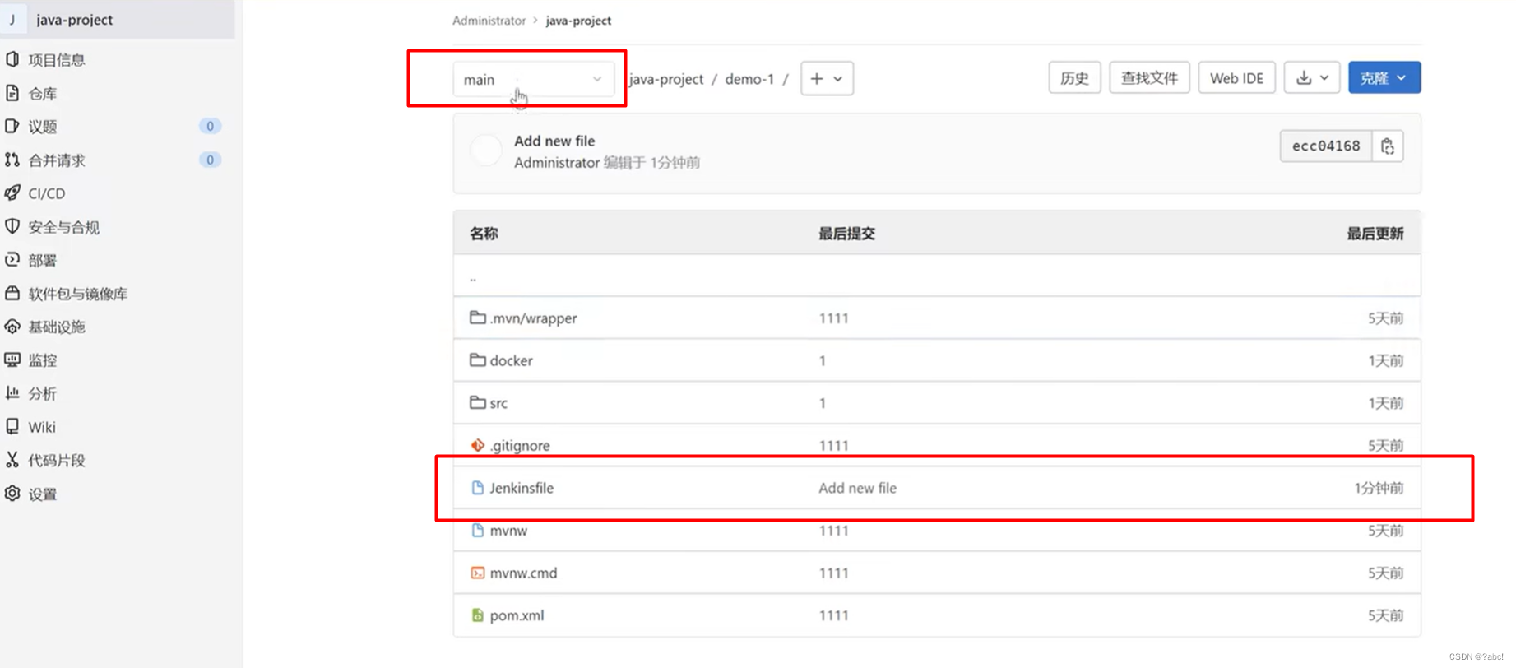The width and height of the screenshot is (1516, 668).
Task: Open the mvnw file name
Action: click(508, 531)
